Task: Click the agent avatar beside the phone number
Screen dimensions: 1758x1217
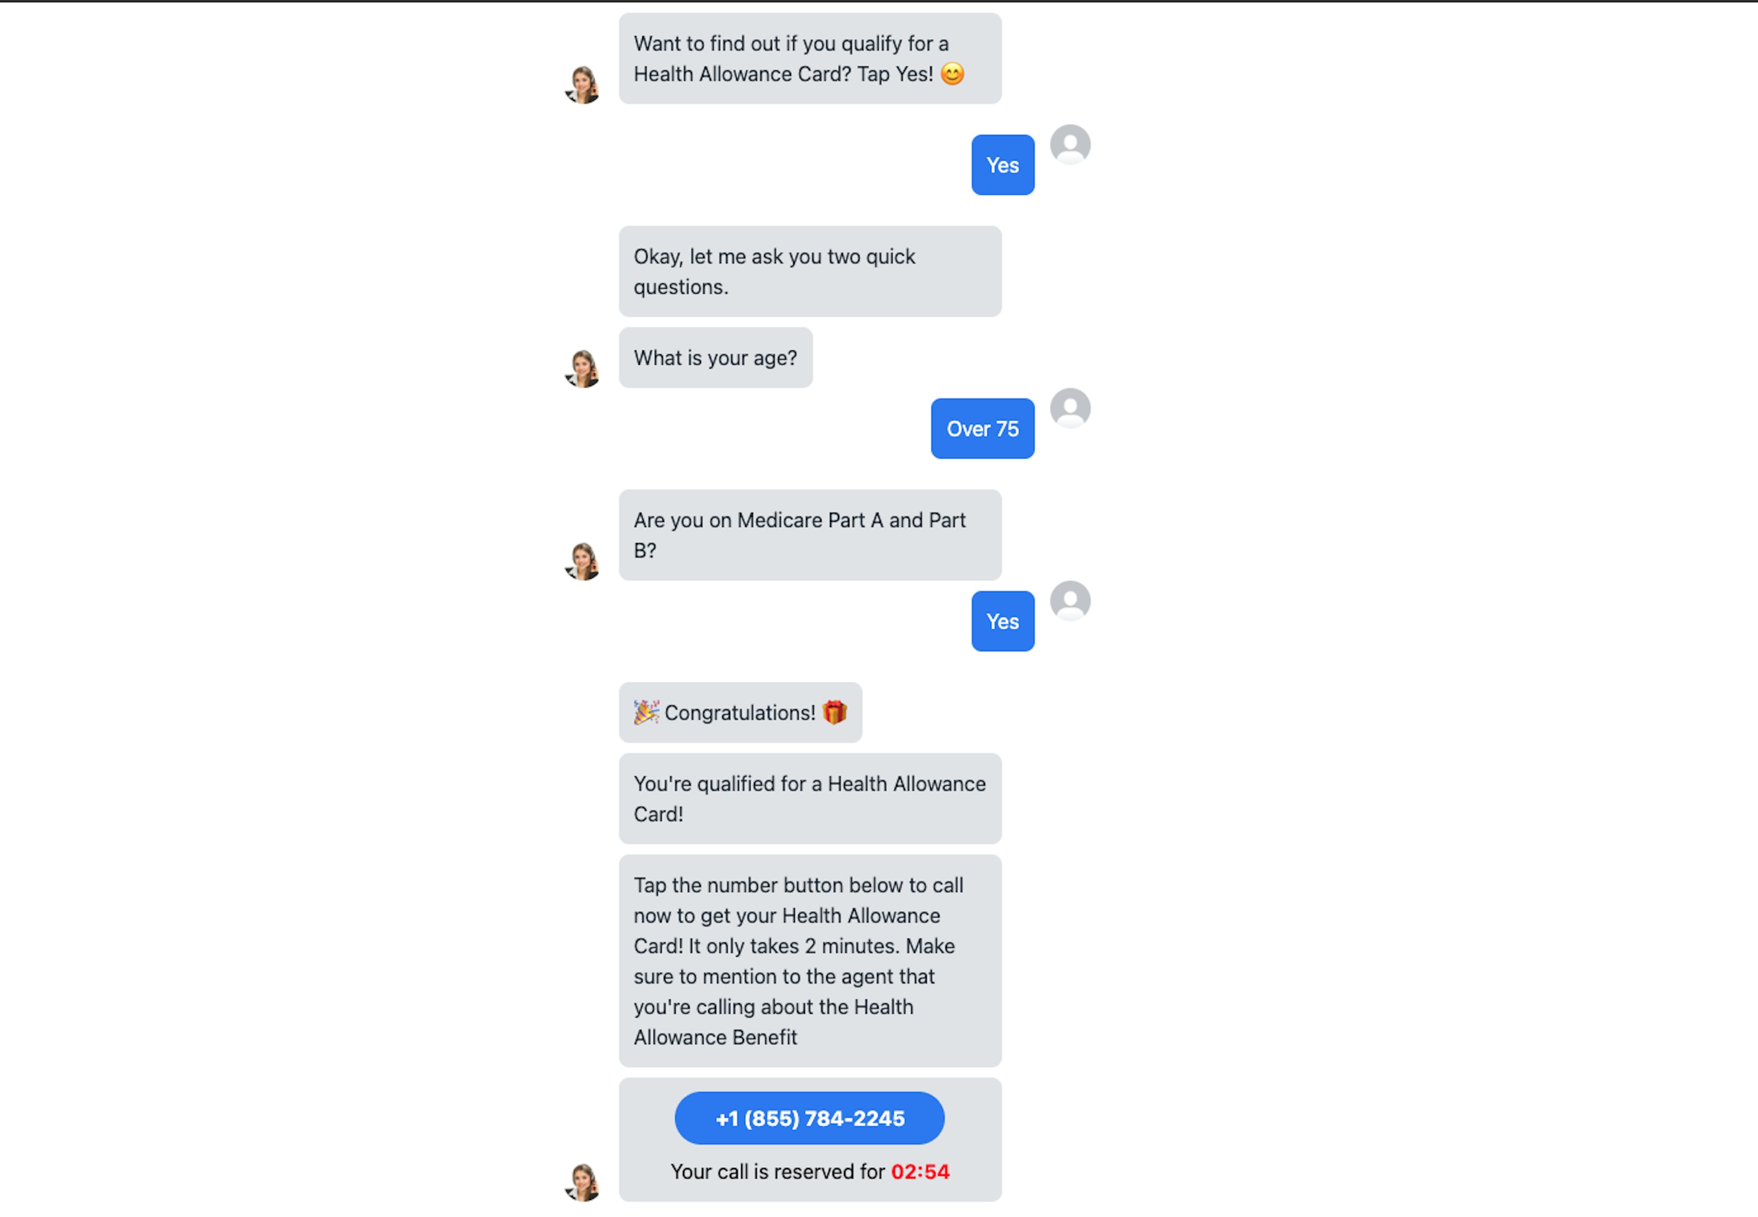Action: 584,1182
